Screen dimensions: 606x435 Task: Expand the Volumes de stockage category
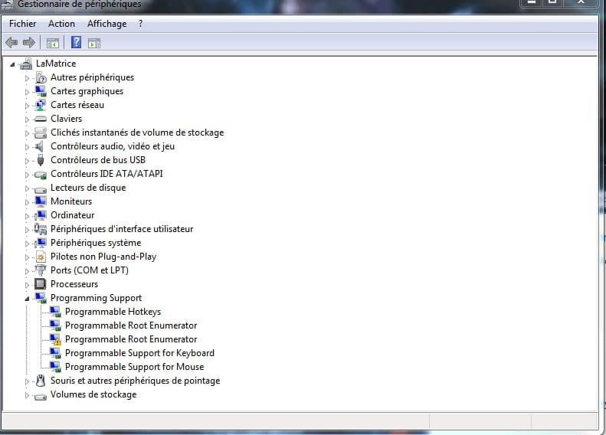(27, 395)
